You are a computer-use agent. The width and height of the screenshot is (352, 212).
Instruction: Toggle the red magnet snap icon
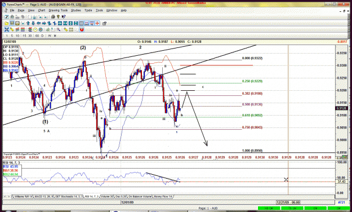point(82,30)
